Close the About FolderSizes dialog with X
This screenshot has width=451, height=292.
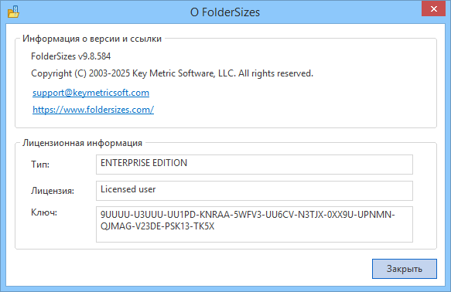click(x=433, y=8)
